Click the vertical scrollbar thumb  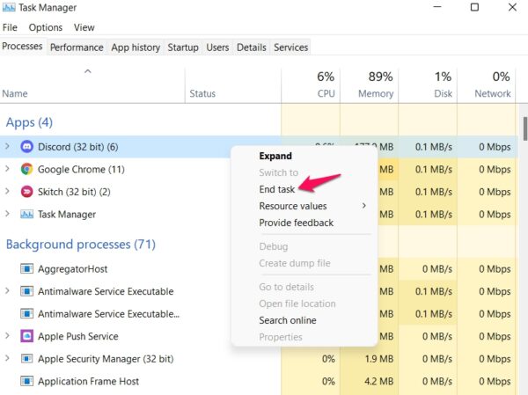click(525, 128)
